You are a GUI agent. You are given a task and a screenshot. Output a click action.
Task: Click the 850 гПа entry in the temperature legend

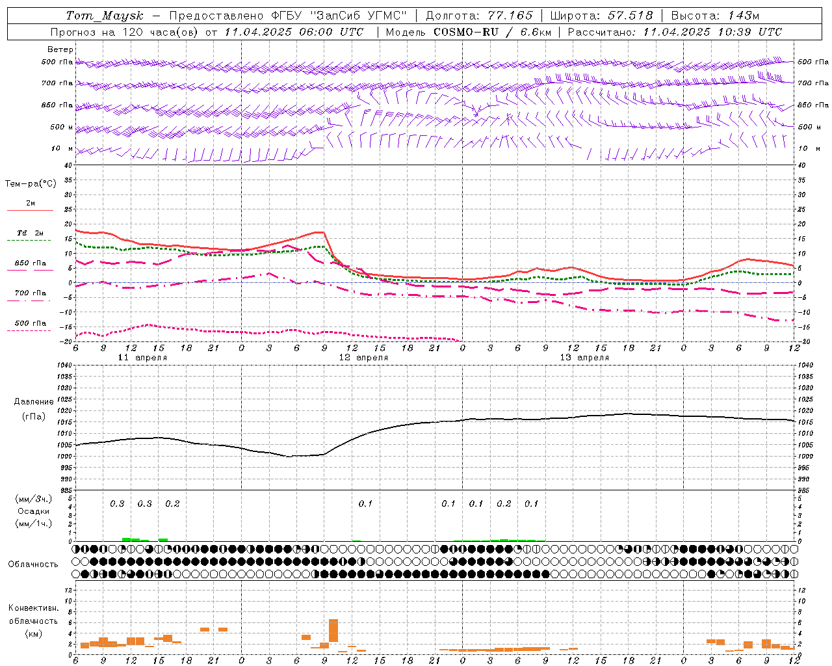click(31, 263)
